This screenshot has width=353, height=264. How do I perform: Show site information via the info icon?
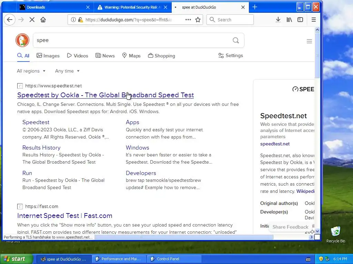(73, 20)
